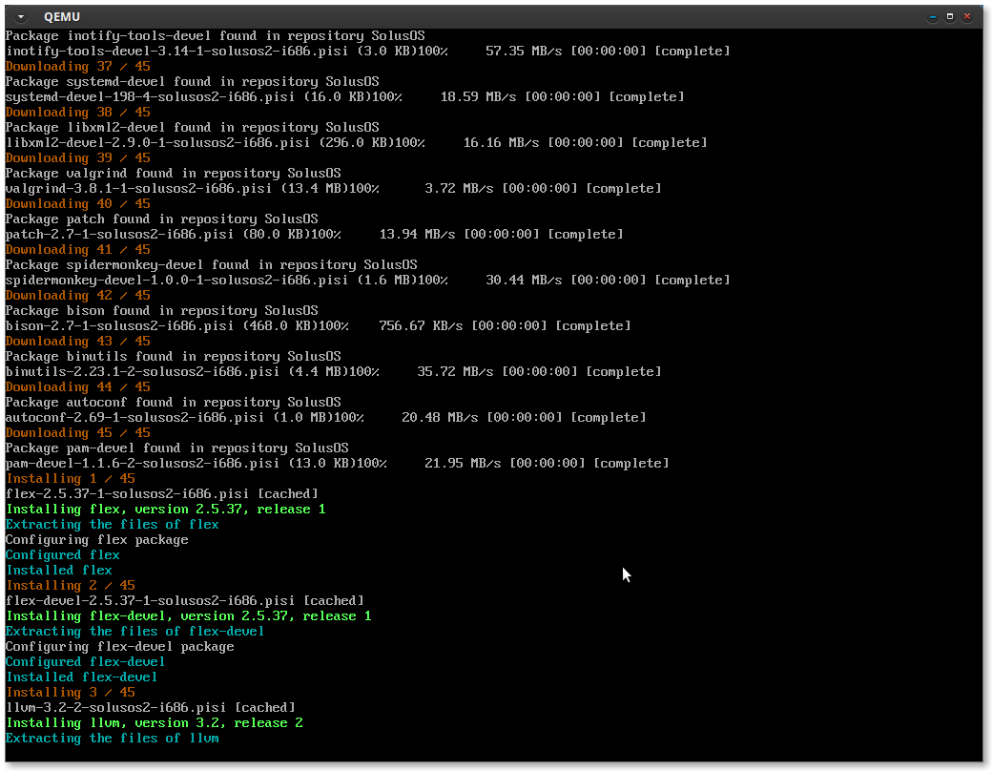This screenshot has width=992, height=771.
Task: Click the binutils-2.23.1-2 package filename
Action: coord(142,371)
